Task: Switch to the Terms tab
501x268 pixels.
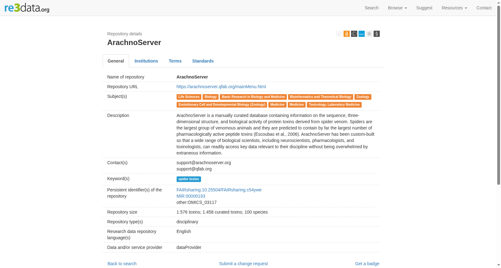Action: click(175, 61)
